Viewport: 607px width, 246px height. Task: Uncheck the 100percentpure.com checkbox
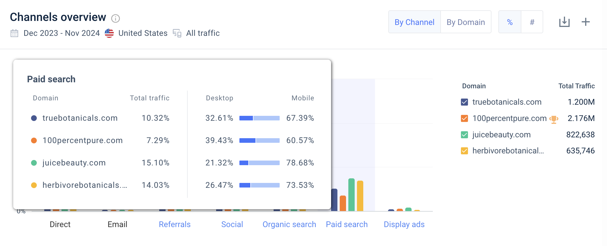(x=464, y=118)
